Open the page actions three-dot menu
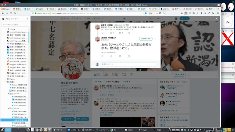The width and height of the screenshot is (235, 132). pyautogui.click(x=157, y=13)
